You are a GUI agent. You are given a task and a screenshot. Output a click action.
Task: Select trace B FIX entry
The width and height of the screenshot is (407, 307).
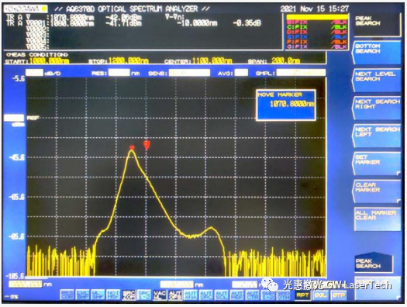tap(316, 22)
